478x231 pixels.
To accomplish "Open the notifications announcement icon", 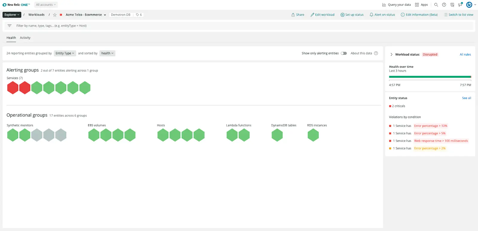I will tap(460, 4).
